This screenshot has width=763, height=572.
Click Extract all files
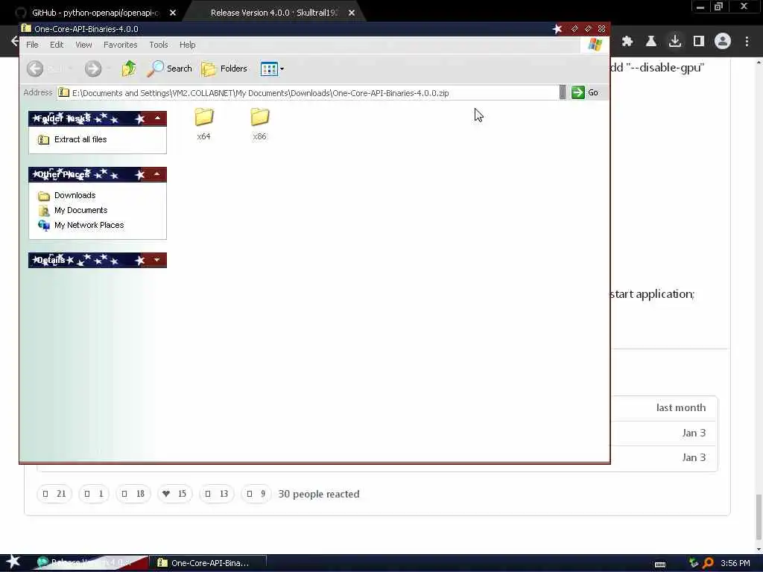80,139
